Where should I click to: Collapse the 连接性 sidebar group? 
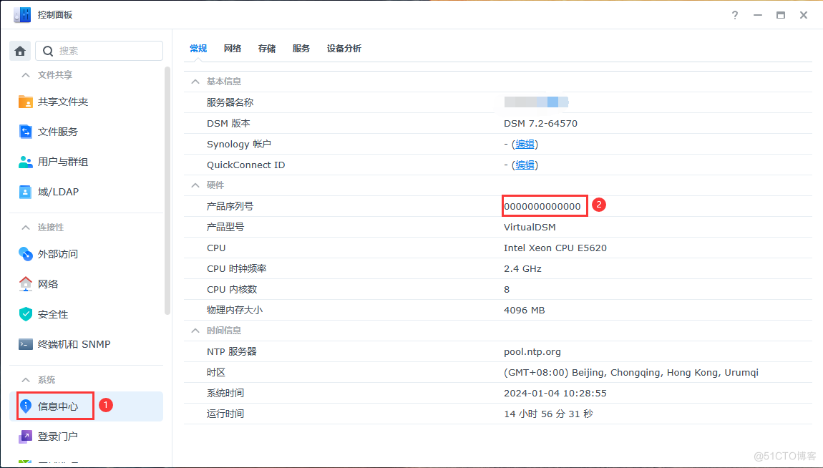tap(25, 227)
